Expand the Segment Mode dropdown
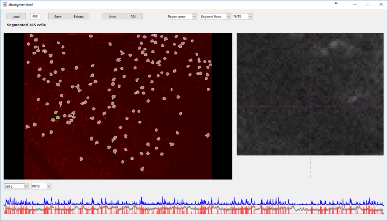 coord(215,17)
